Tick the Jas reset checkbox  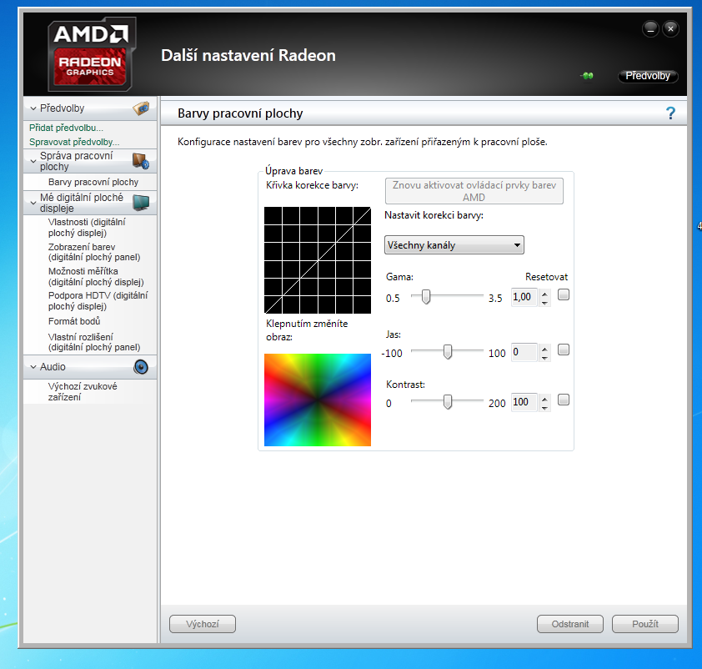(564, 350)
